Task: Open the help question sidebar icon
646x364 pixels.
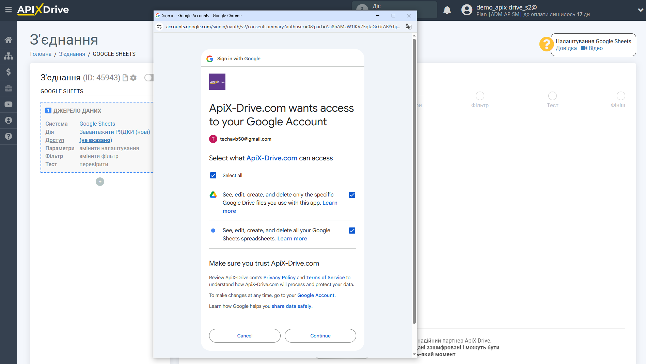Action: (x=9, y=136)
